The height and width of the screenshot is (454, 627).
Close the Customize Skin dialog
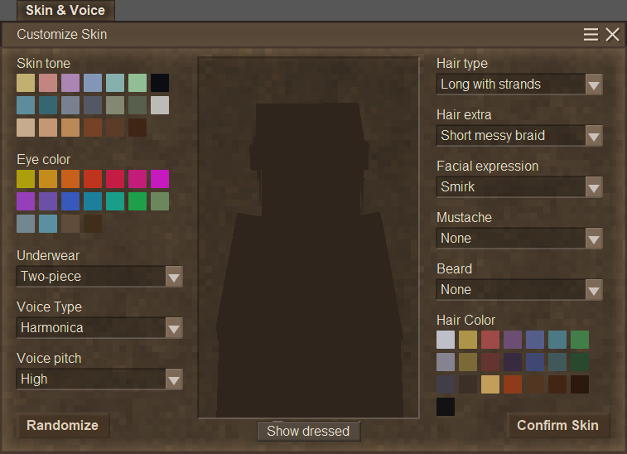click(x=612, y=35)
